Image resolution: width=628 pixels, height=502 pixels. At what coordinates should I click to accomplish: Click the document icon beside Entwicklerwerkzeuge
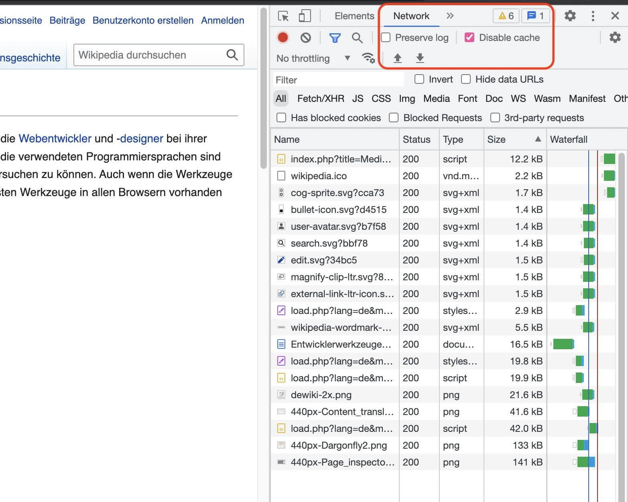281,344
